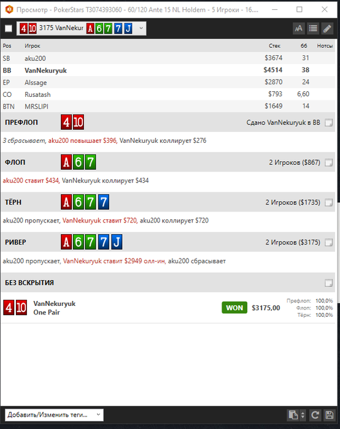Click aku200 ставит $434 action text
The image size is (340, 429).
pos(31,181)
